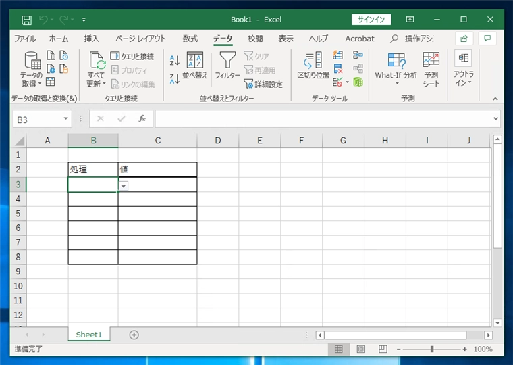Open the File (ファイル) tab
The image size is (513, 365).
click(25, 39)
